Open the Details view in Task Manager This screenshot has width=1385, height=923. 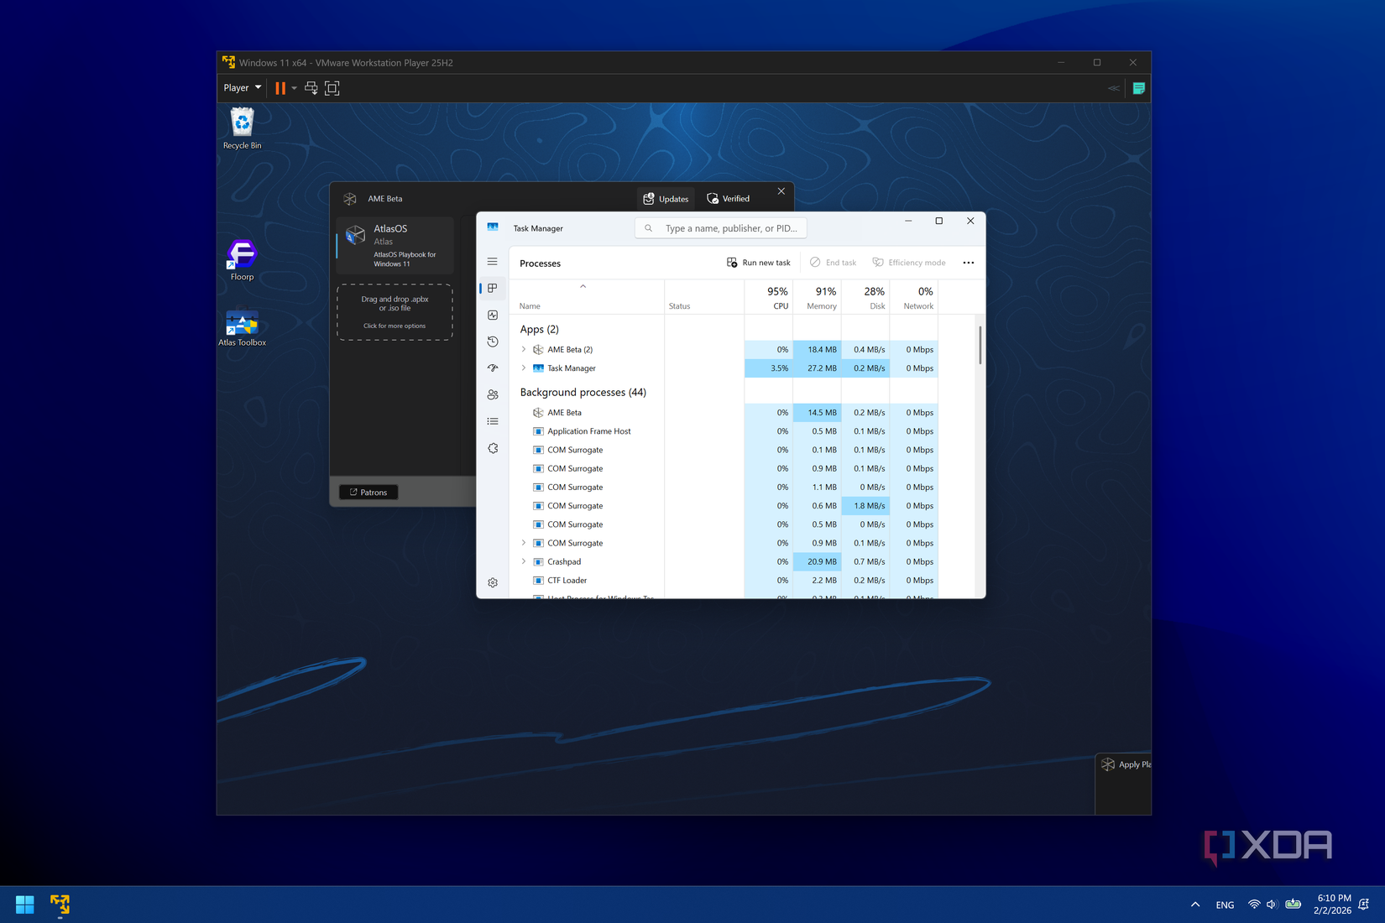click(x=493, y=420)
